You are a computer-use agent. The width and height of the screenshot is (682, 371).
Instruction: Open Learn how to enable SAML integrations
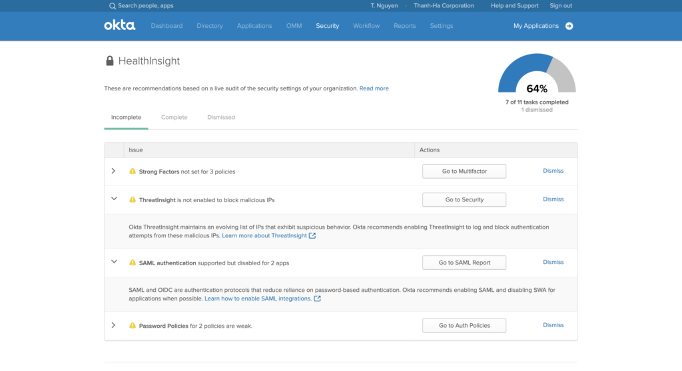258,299
